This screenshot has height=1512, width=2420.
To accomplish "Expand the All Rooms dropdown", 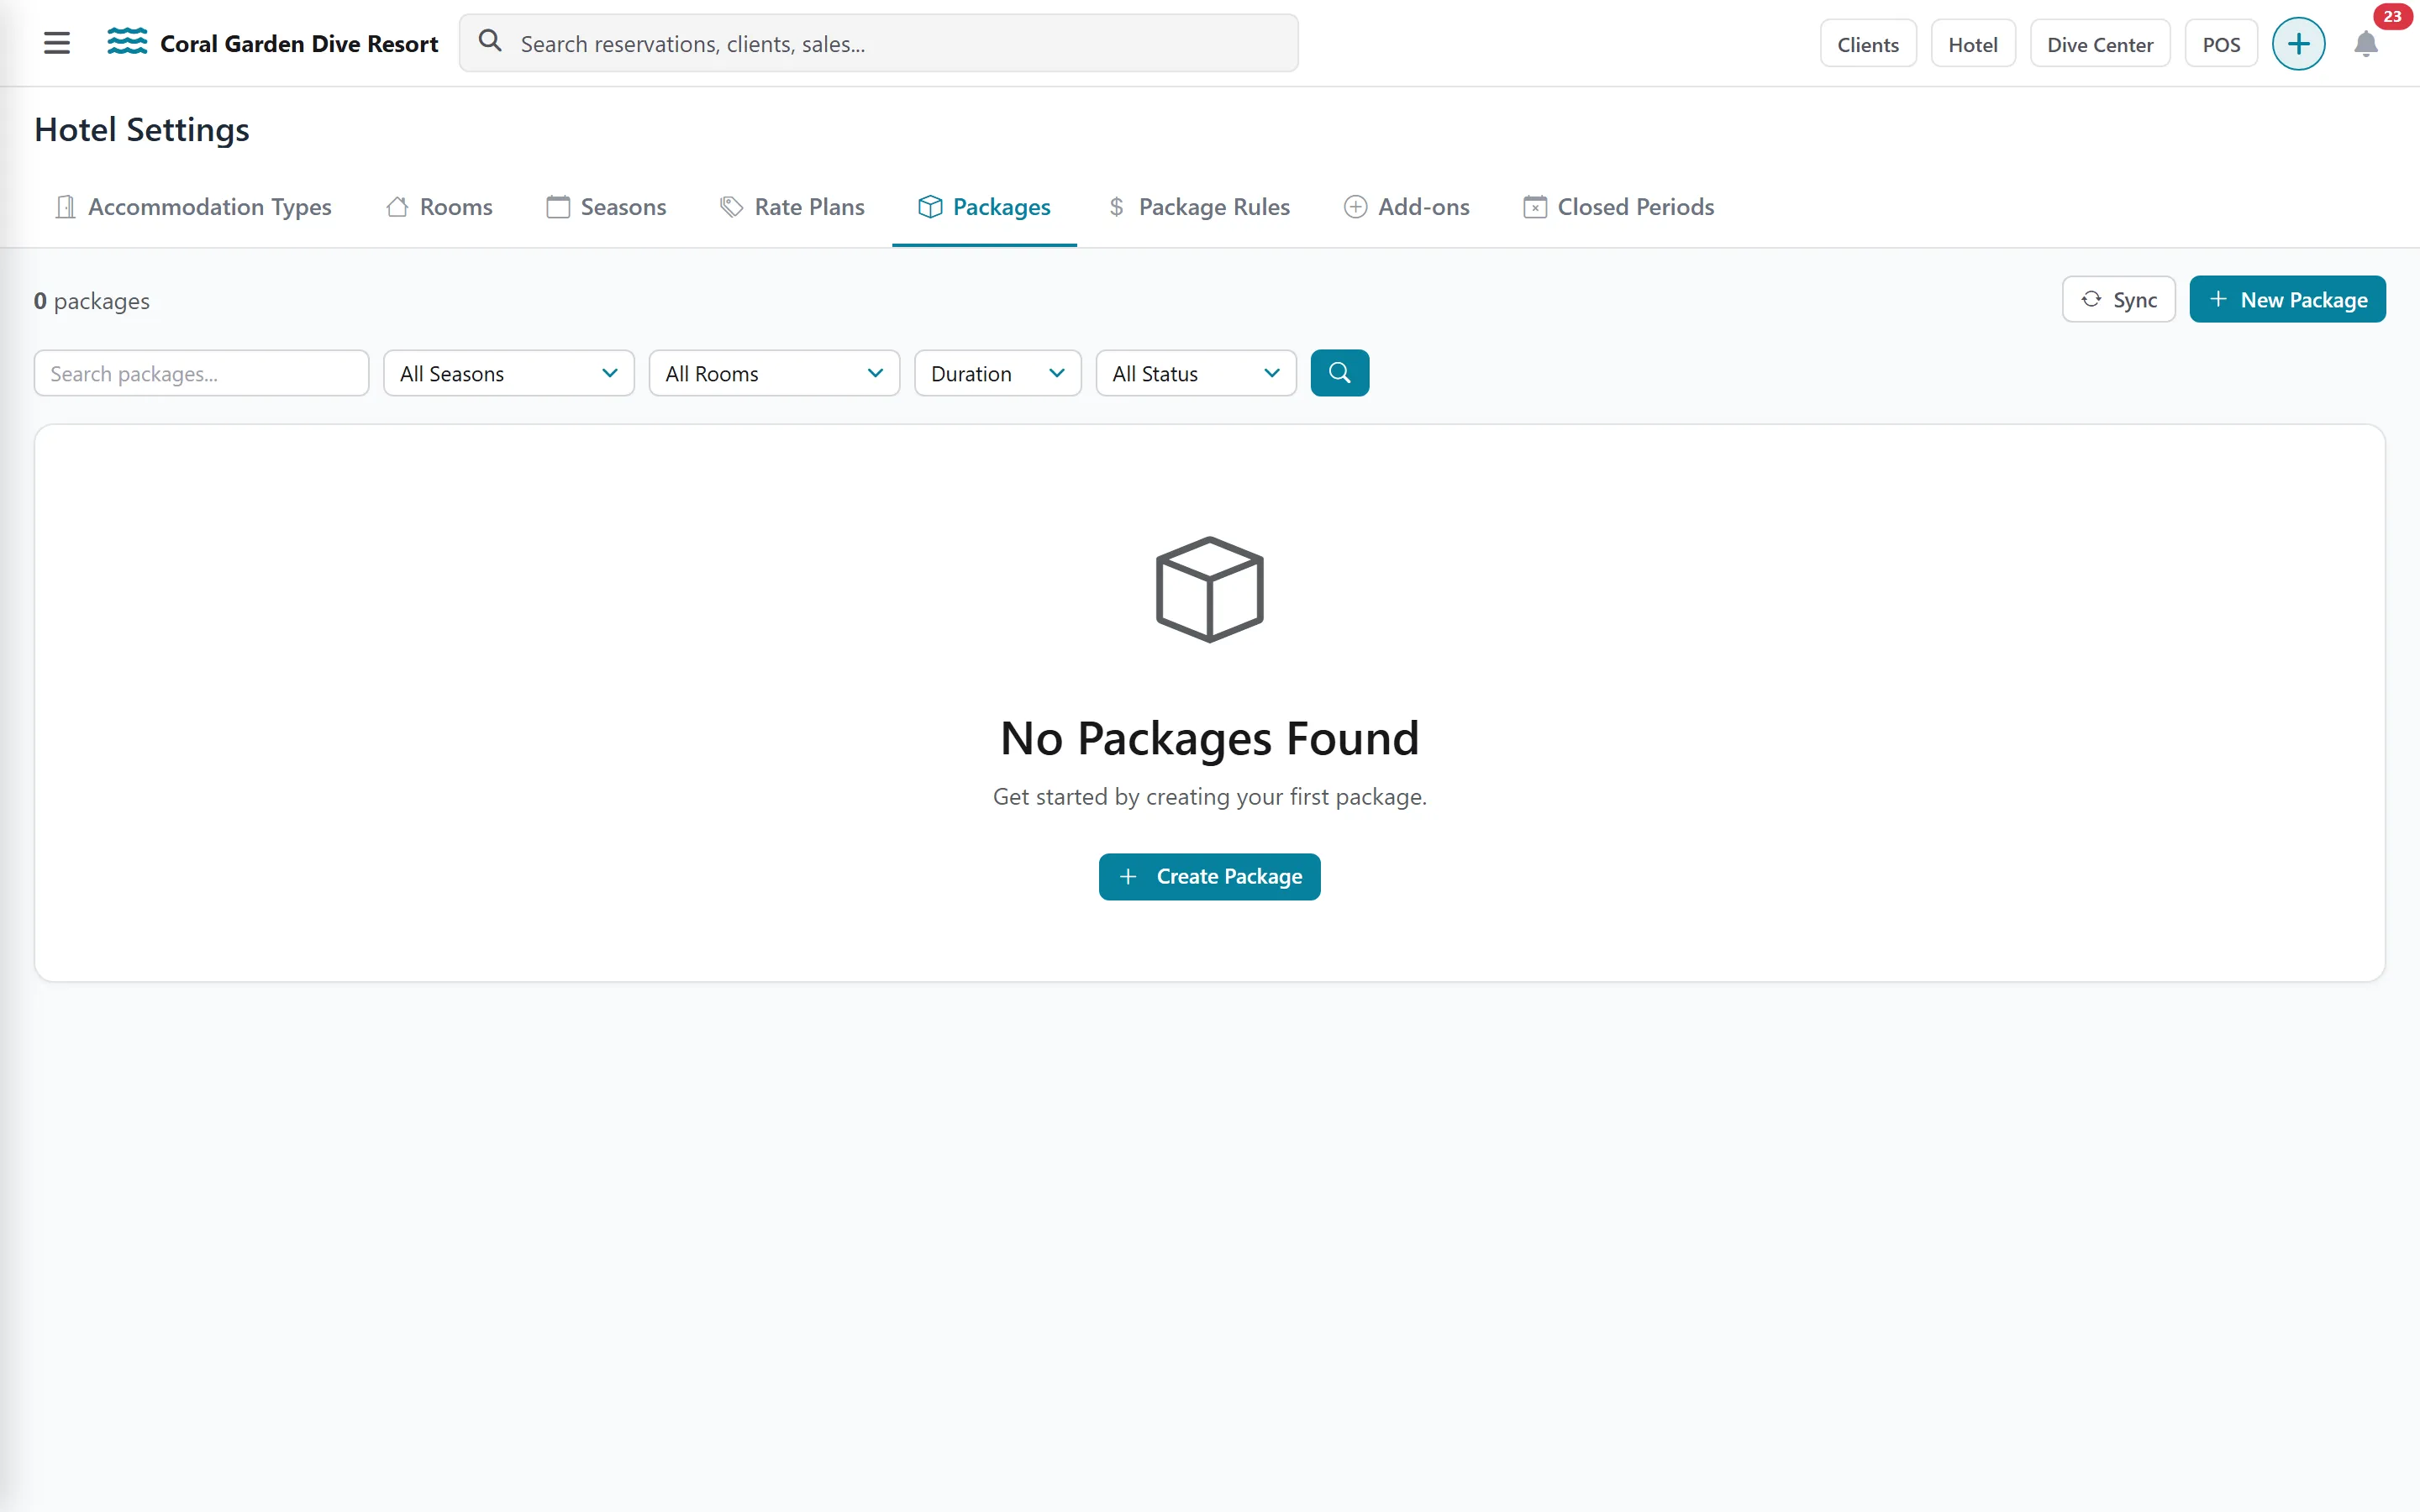I will point(774,373).
